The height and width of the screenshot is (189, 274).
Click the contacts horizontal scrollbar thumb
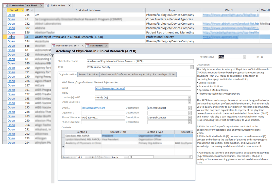[x=143, y=157]
